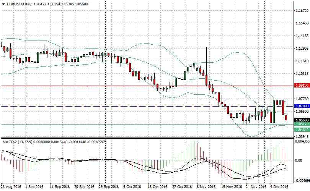Screen dimensions: 310x191
Task: Click the 4 Dec 2016 date label
Action: (x=279, y=187)
